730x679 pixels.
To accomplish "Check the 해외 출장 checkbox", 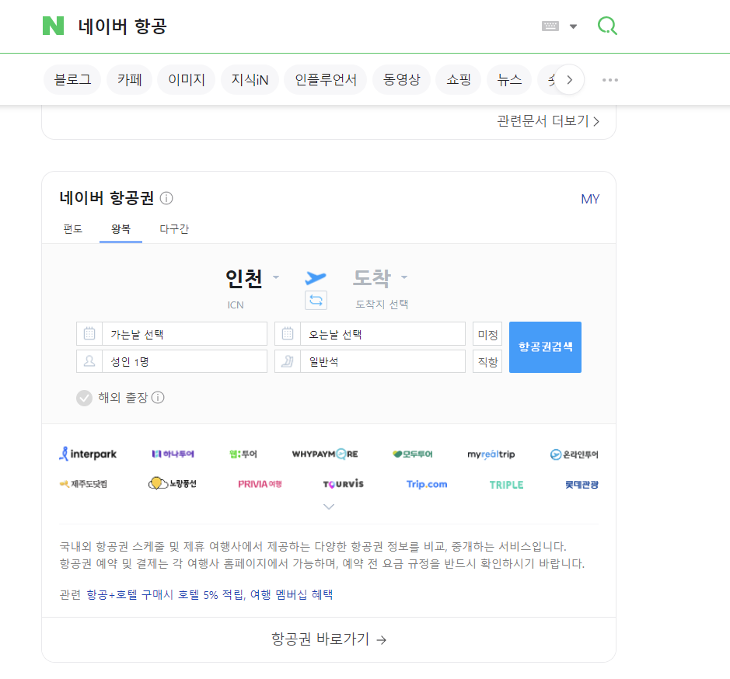I will 84,398.
